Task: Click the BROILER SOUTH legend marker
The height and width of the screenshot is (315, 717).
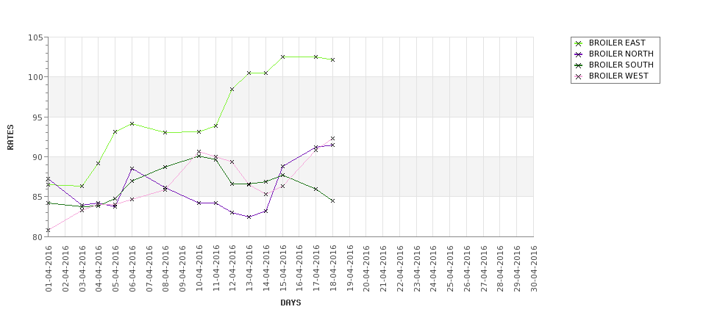Action: pos(579,65)
